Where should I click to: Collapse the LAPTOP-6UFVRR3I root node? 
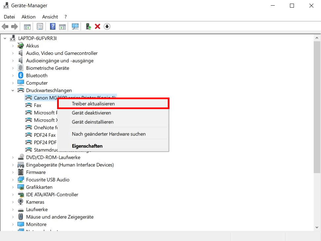click(5, 38)
